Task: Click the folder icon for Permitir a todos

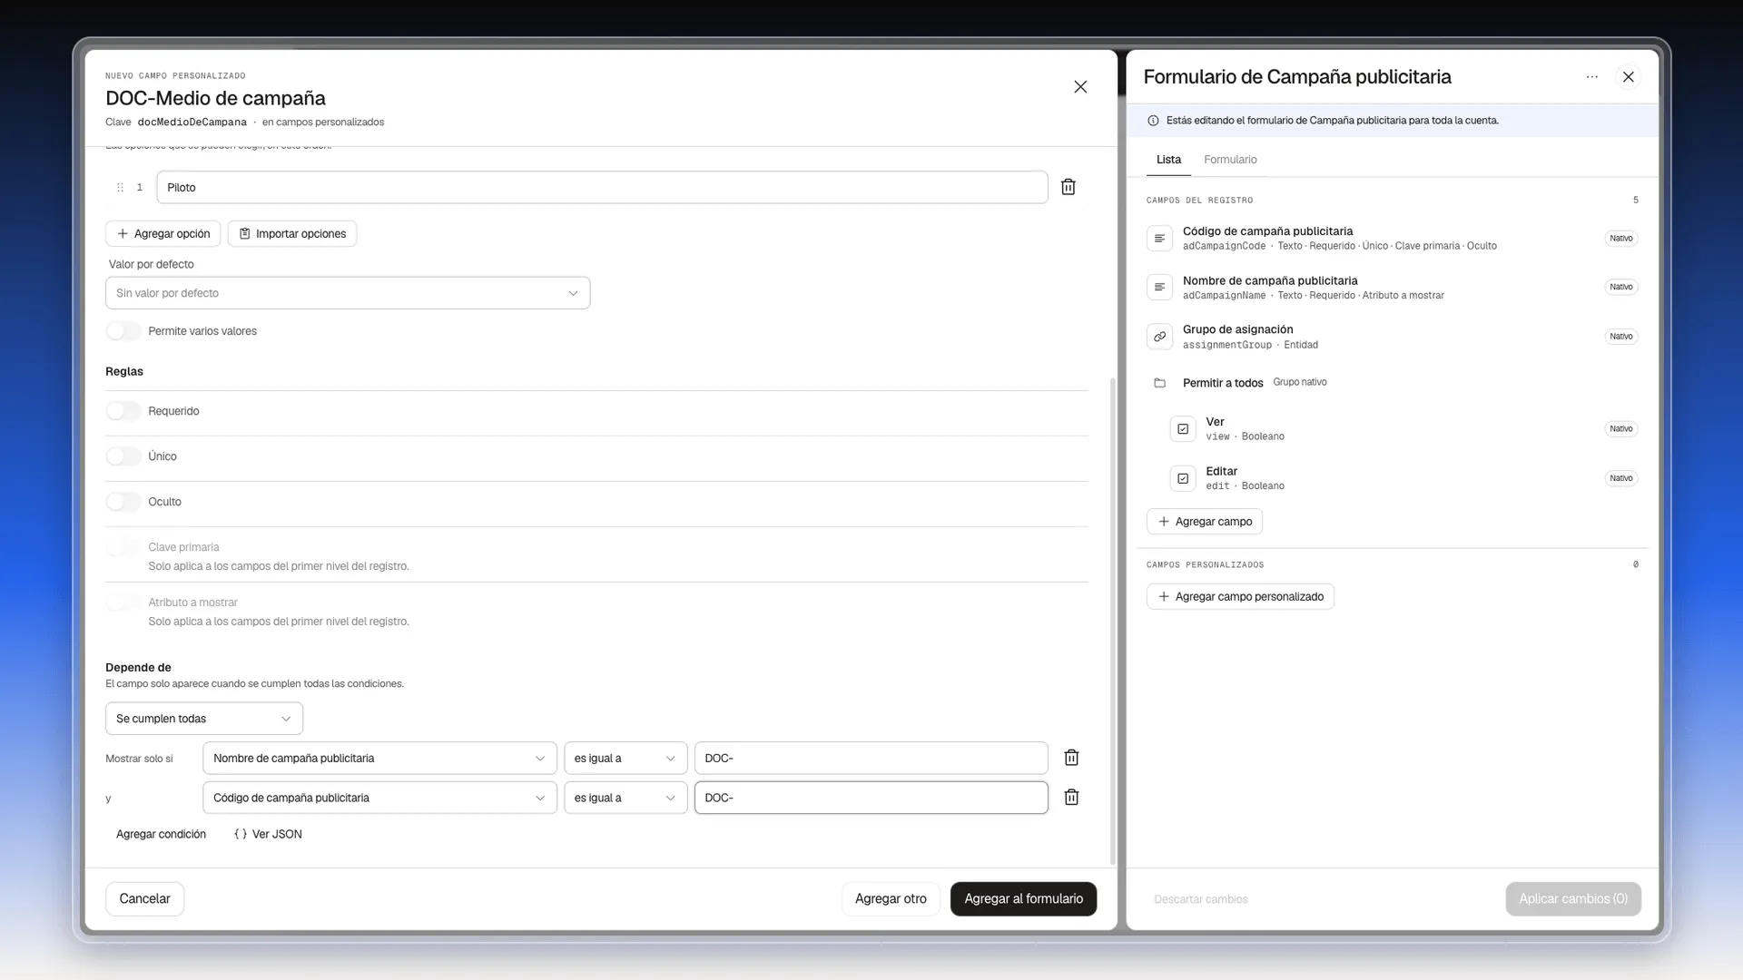Action: [1159, 383]
